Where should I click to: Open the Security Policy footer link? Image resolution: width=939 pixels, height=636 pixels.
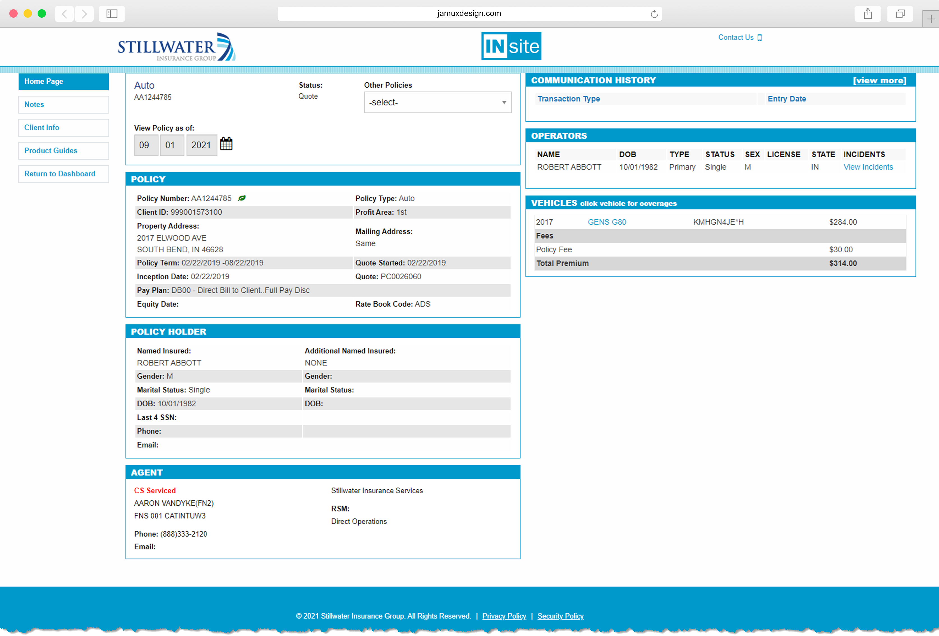point(560,616)
